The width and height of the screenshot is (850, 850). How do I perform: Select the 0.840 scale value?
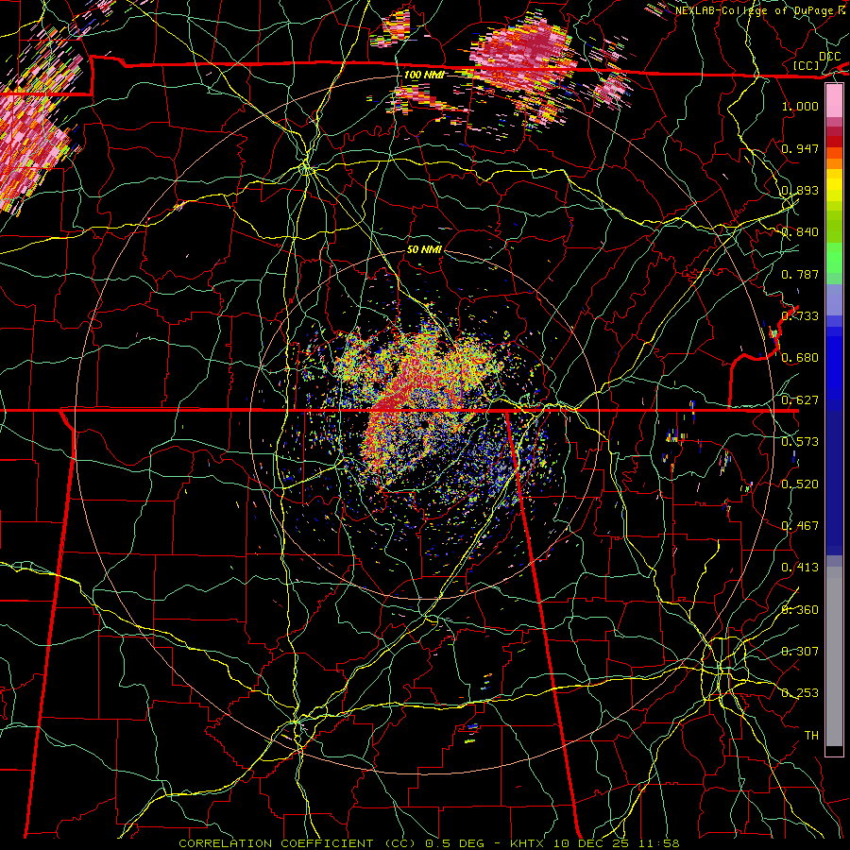pos(800,232)
